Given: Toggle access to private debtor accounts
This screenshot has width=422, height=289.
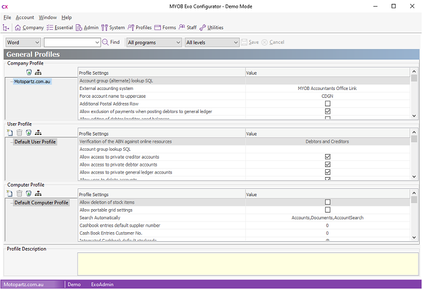Looking at the screenshot, I should pos(327,165).
